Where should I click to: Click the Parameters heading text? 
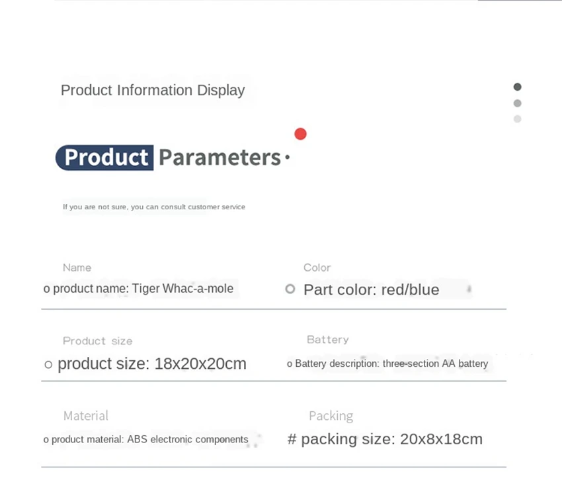pos(220,158)
